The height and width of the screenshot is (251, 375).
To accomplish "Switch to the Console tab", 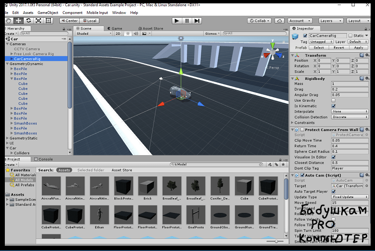I will pos(43,159).
